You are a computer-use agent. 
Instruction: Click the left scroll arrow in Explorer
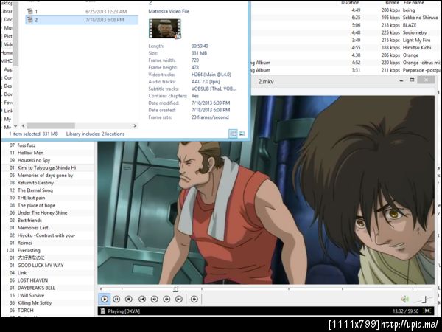(23, 125)
